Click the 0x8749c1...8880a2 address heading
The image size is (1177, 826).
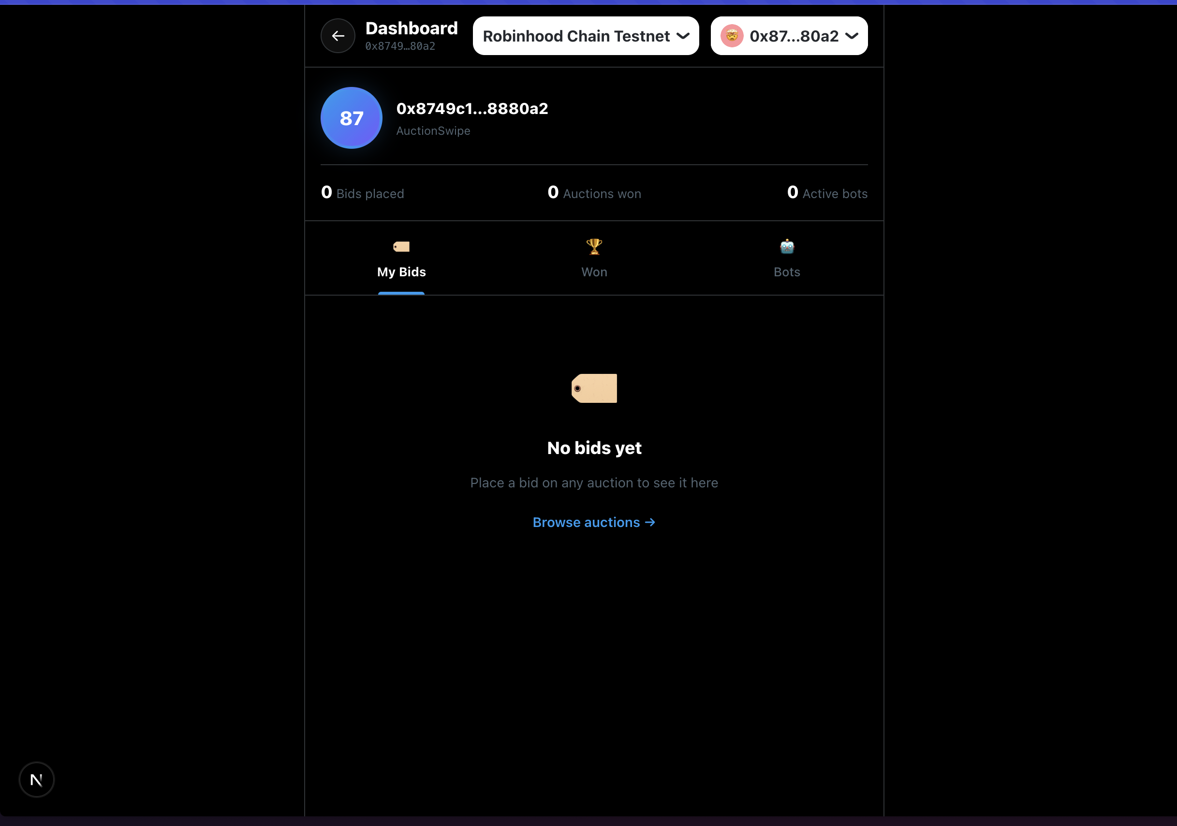coord(471,109)
